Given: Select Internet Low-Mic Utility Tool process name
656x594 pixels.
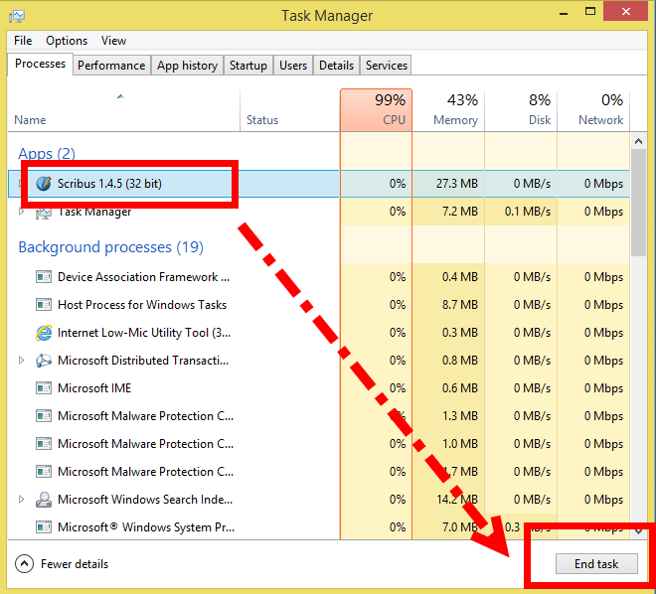Looking at the screenshot, I should click(x=144, y=333).
